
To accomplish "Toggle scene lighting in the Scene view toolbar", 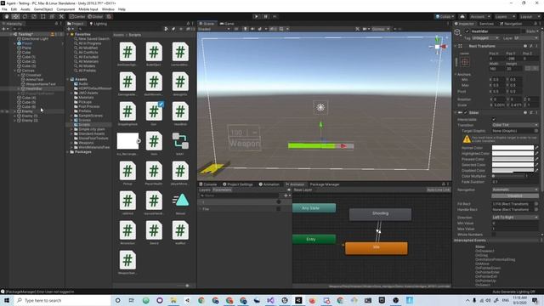I will tap(245, 29).
